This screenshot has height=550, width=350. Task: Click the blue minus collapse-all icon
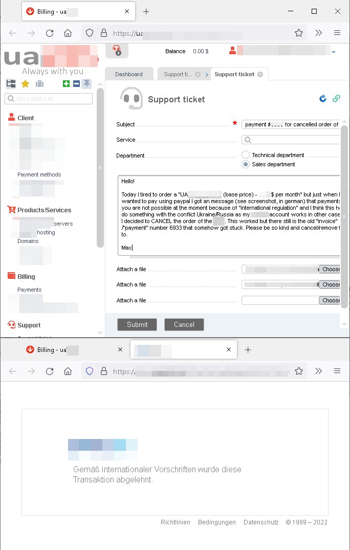point(76,84)
